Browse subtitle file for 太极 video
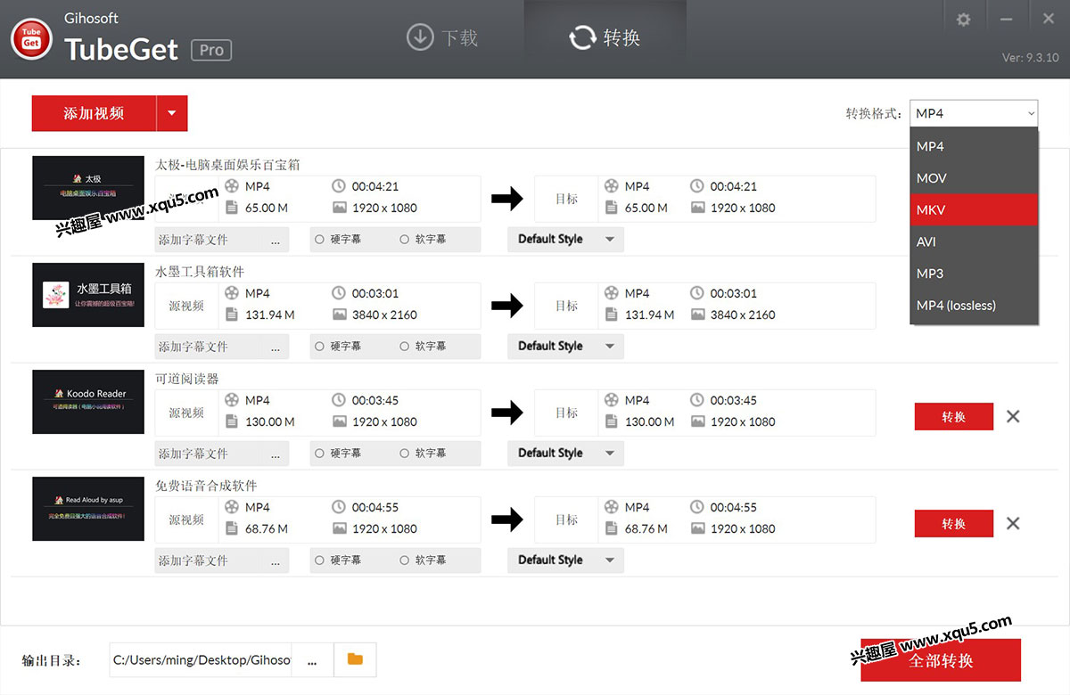 click(x=276, y=240)
